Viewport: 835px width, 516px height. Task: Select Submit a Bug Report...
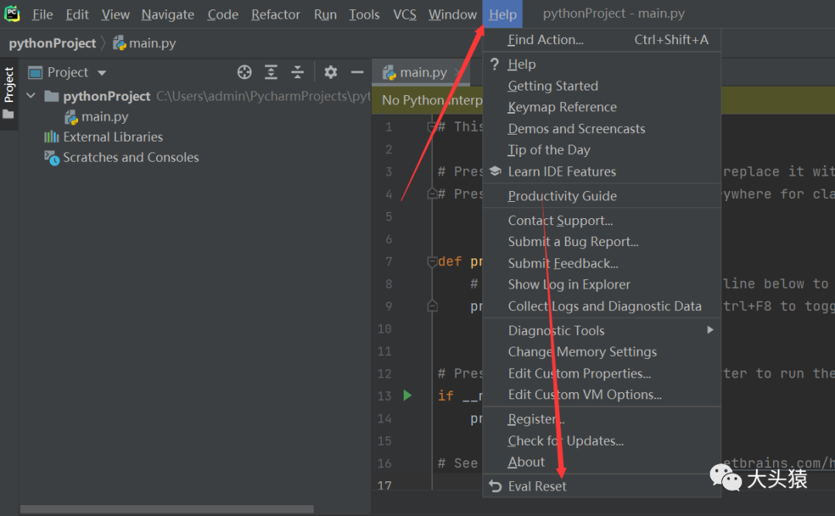[602, 241]
